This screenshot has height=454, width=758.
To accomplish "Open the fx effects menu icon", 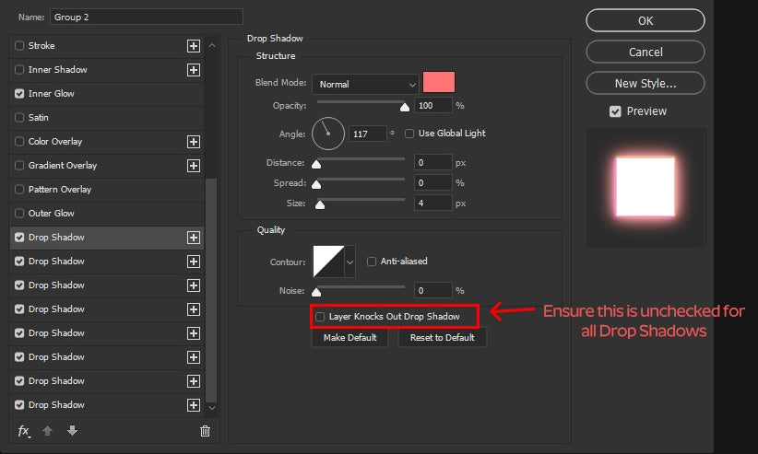I will coord(24,431).
